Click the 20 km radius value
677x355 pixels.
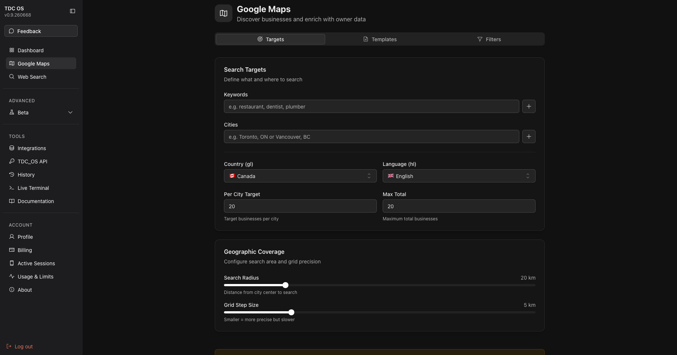click(x=528, y=278)
